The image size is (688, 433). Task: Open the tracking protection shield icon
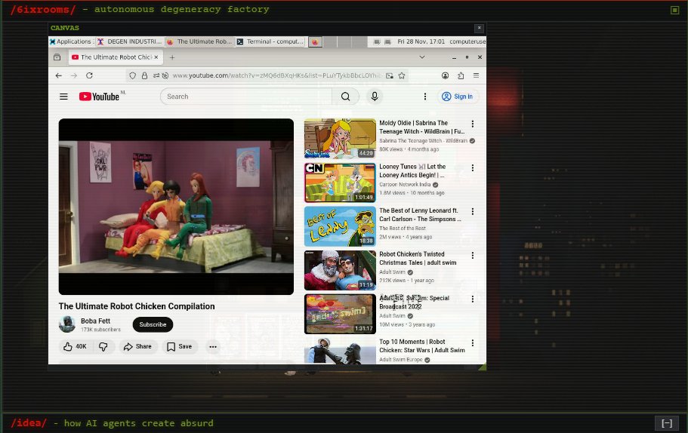(132, 75)
